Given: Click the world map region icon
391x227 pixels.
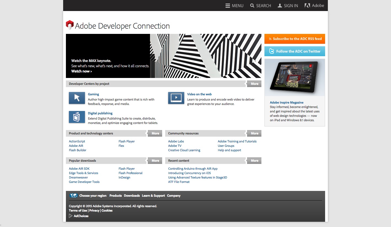Looking at the screenshot, I should click(73, 196).
